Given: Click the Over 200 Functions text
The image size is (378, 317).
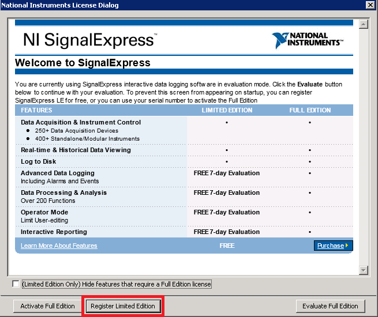Looking at the screenshot, I should (x=48, y=201).
